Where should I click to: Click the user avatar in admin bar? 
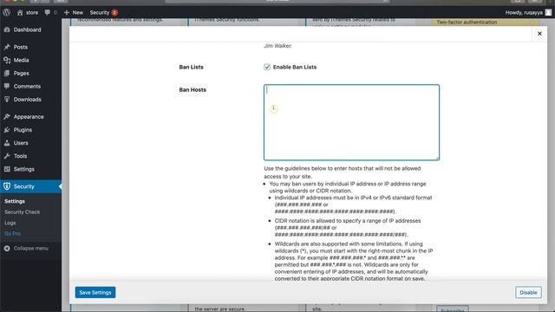click(548, 12)
